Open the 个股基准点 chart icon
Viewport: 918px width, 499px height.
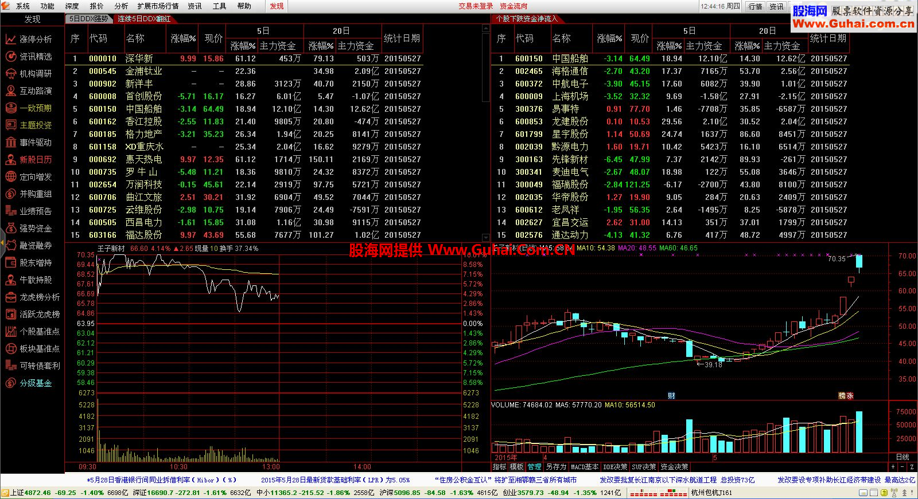point(10,331)
